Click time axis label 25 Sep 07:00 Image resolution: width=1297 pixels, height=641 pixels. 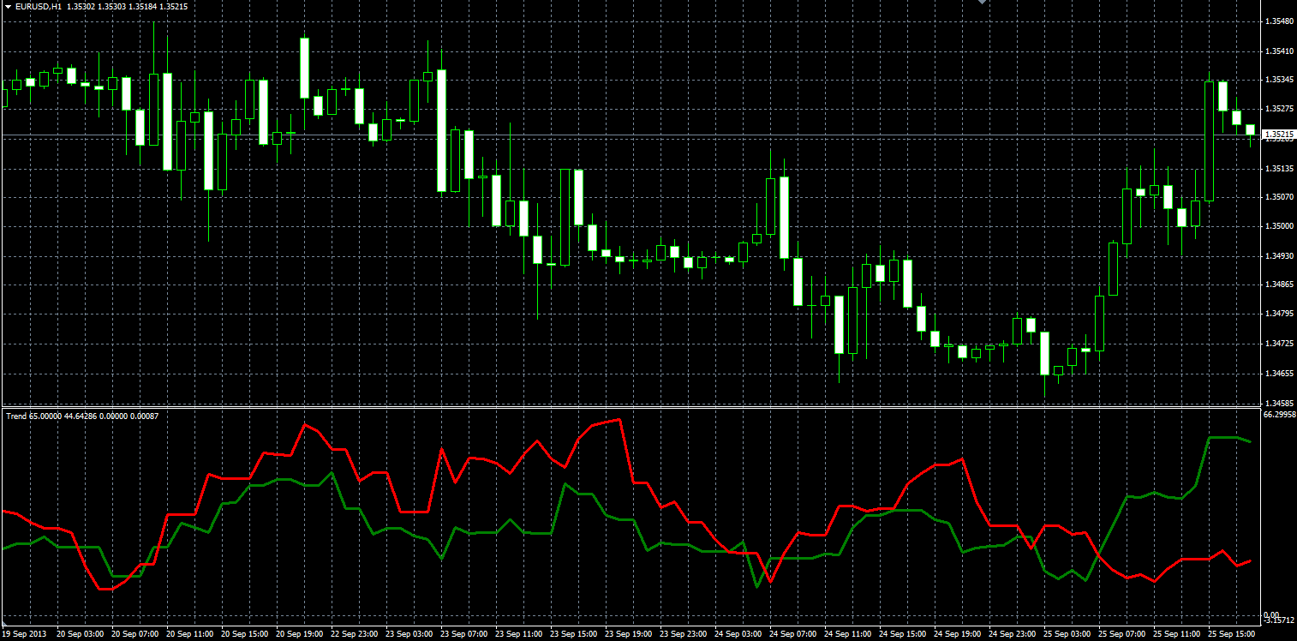pos(1121,634)
